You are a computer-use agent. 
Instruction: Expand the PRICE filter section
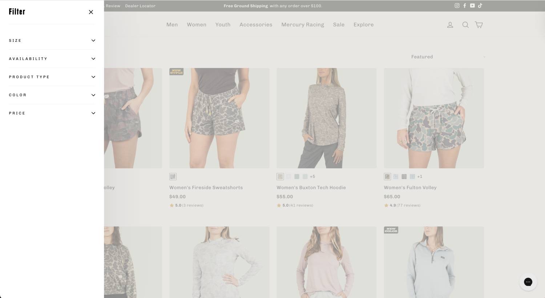[x=52, y=113]
